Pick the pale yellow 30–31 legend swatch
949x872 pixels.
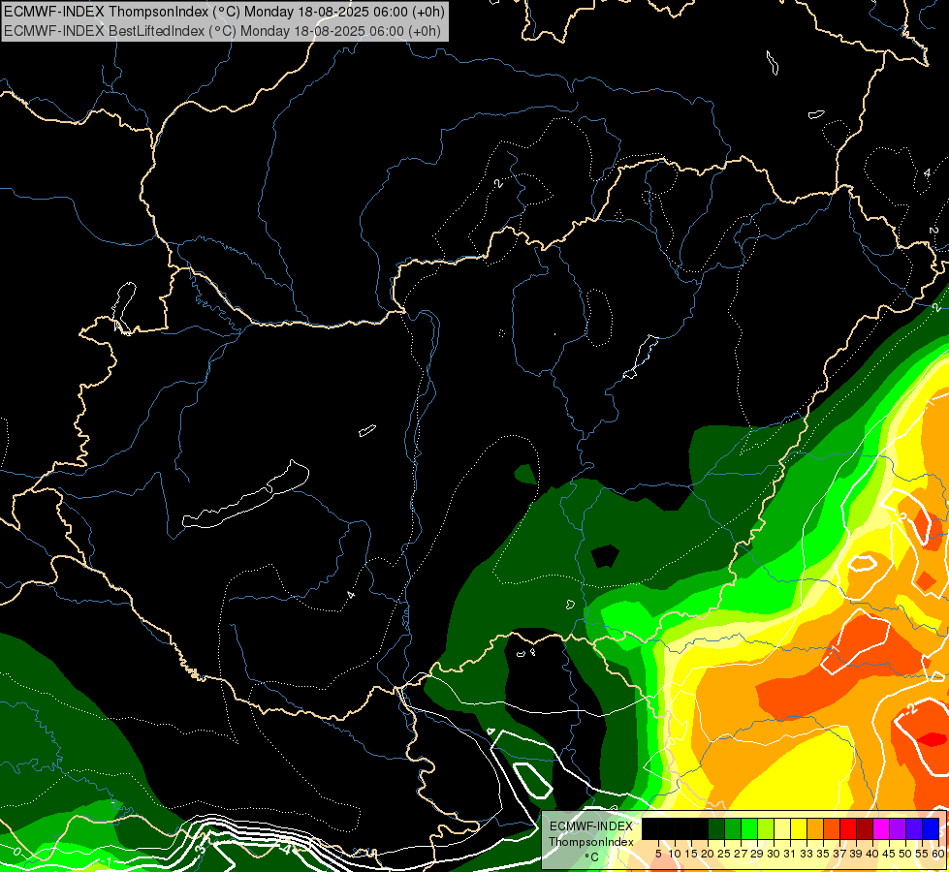click(782, 828)
